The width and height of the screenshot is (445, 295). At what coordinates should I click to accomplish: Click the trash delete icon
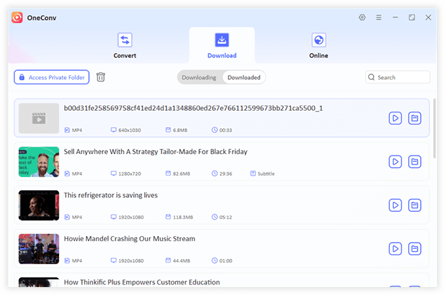100,77
